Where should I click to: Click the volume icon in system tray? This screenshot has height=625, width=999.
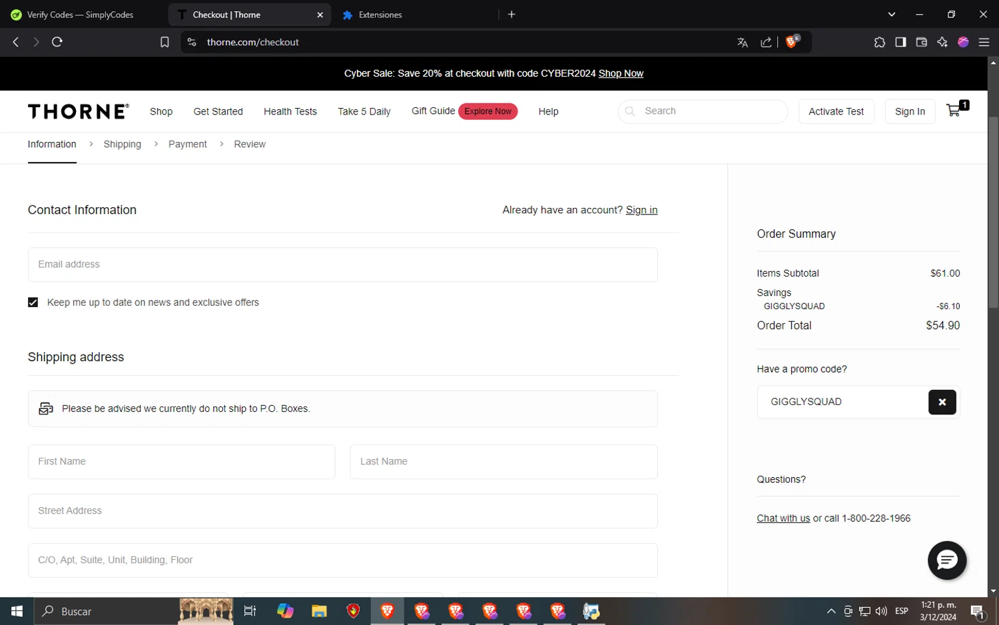click(x=882, y=611)
